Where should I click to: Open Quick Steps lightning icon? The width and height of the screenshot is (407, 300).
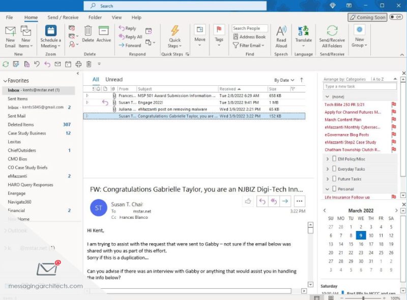(175, 31)
